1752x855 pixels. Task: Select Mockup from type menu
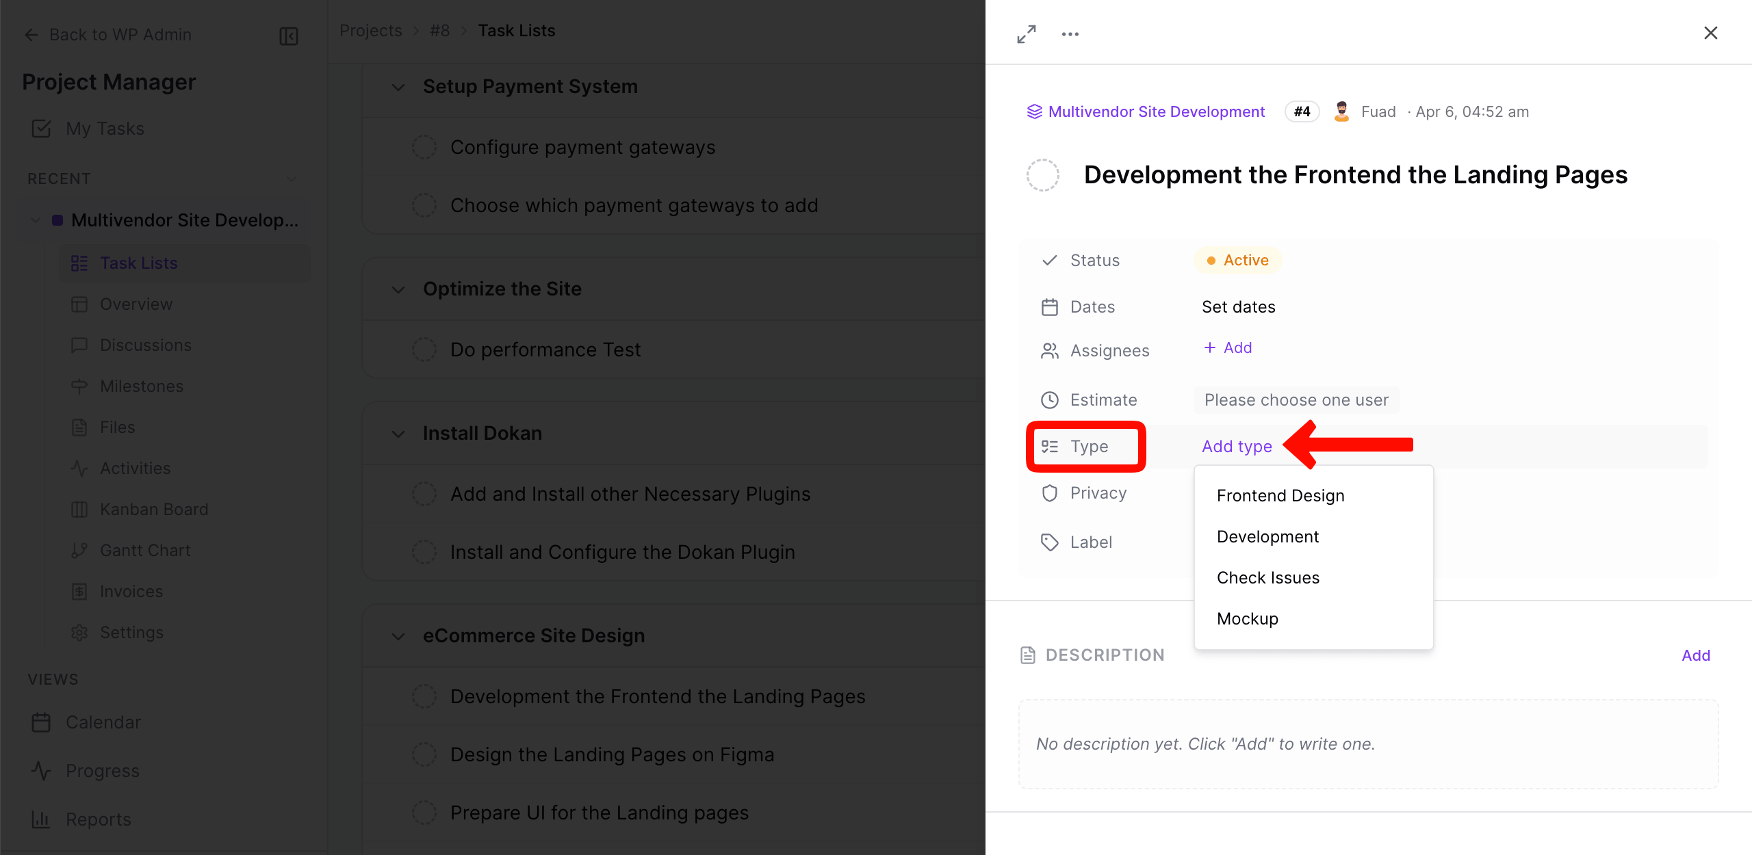coord(1247,618)
